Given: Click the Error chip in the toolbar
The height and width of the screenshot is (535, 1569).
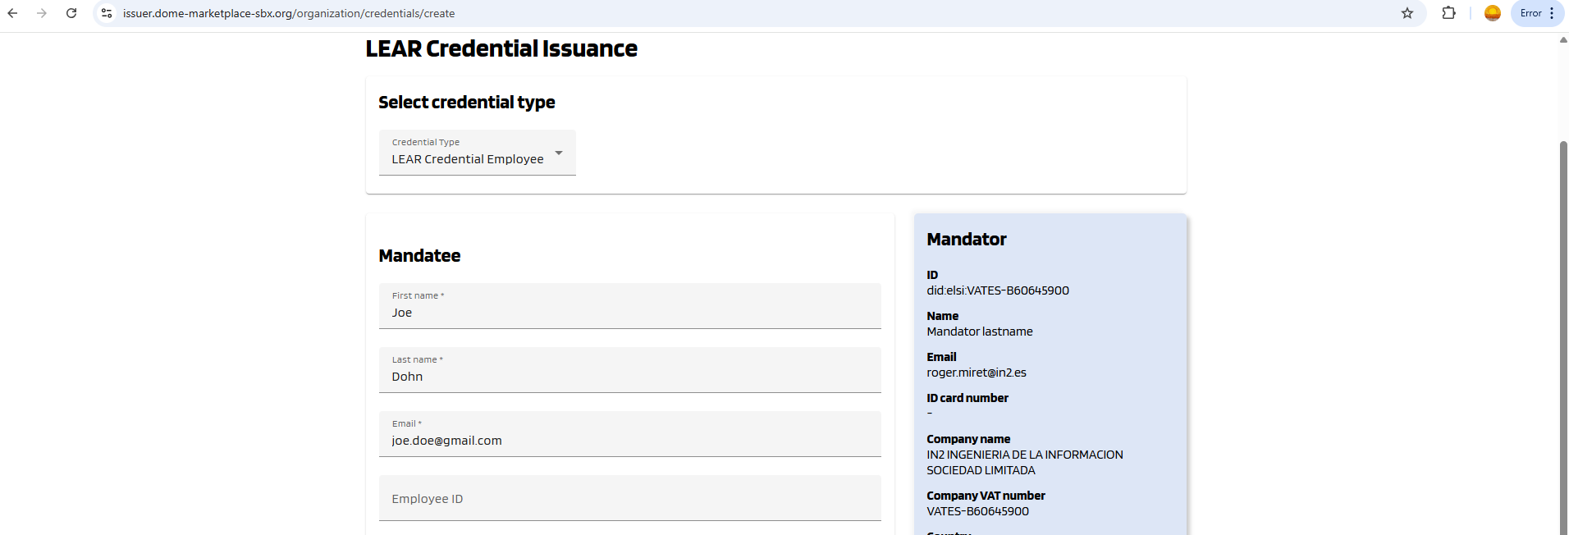Looking at the screenshot, I should tap(1530, 13).
